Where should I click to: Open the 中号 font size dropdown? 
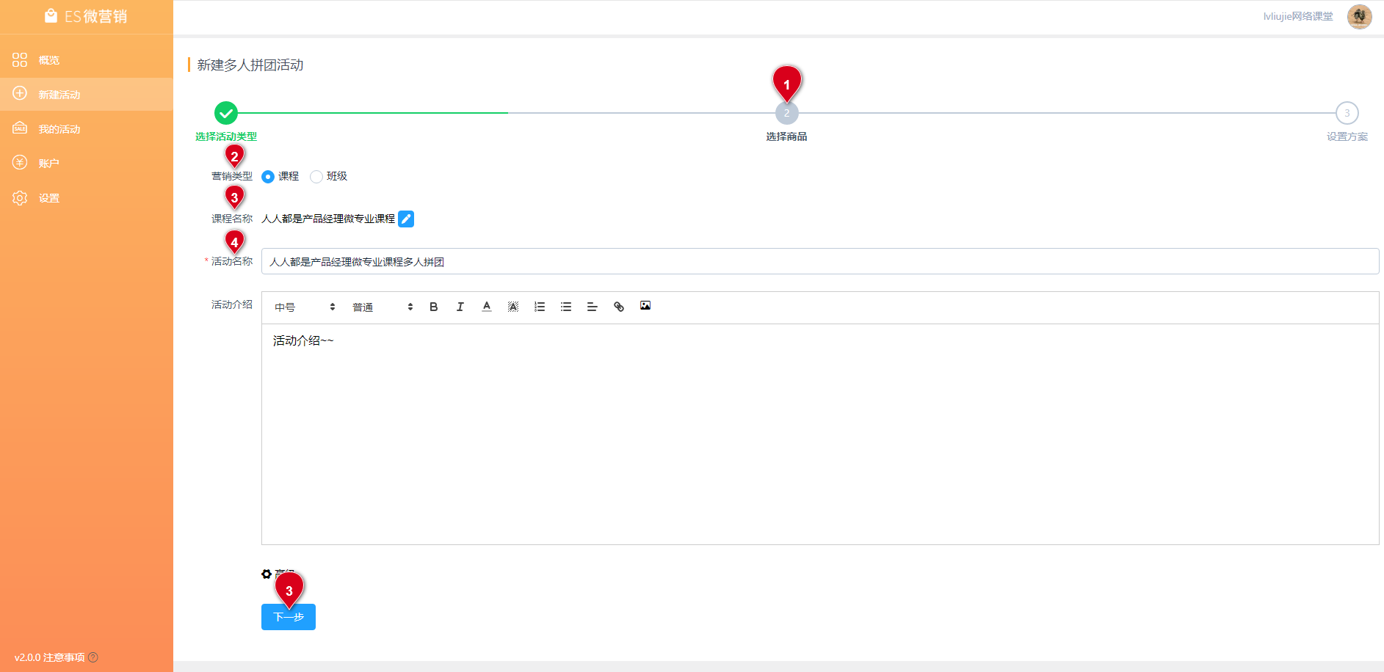click(x=305, y=307)
